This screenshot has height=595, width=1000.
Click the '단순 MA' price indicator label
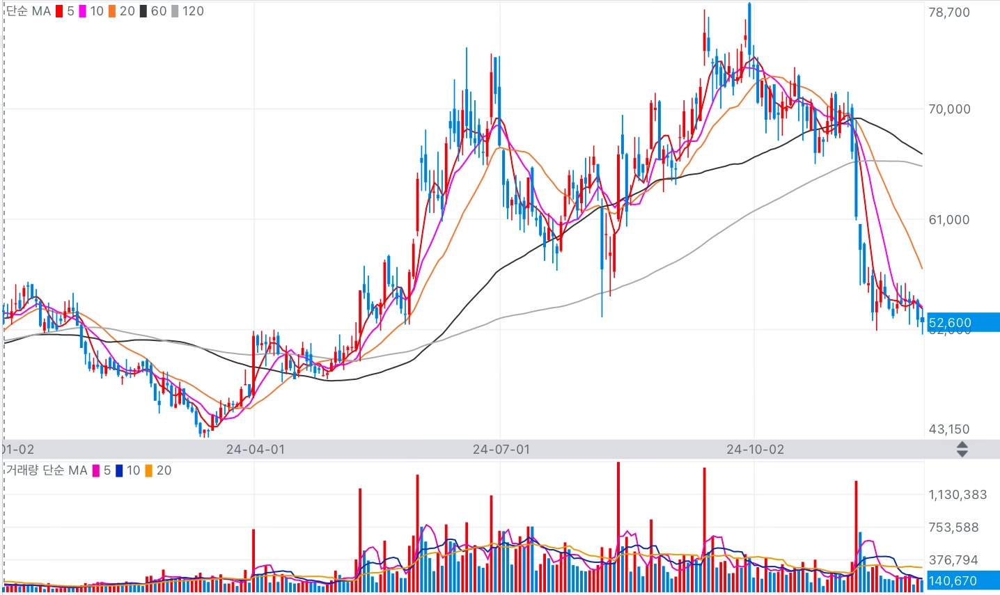(x=29, y=11)
